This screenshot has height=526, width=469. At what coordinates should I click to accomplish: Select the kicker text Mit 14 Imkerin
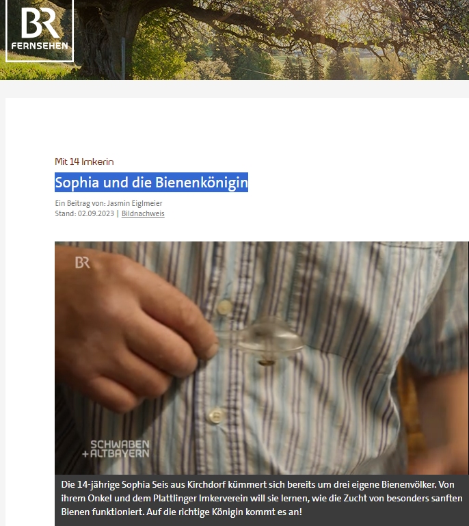click(84, 161)
